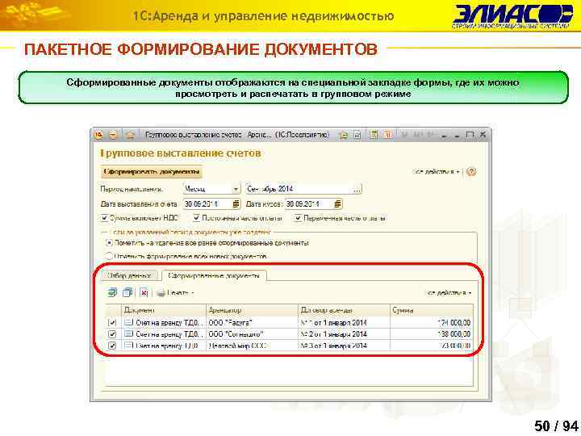This screenshot has width=581, height=436.
Task: Select cell Деловой мир ООО
Action: 252,346
